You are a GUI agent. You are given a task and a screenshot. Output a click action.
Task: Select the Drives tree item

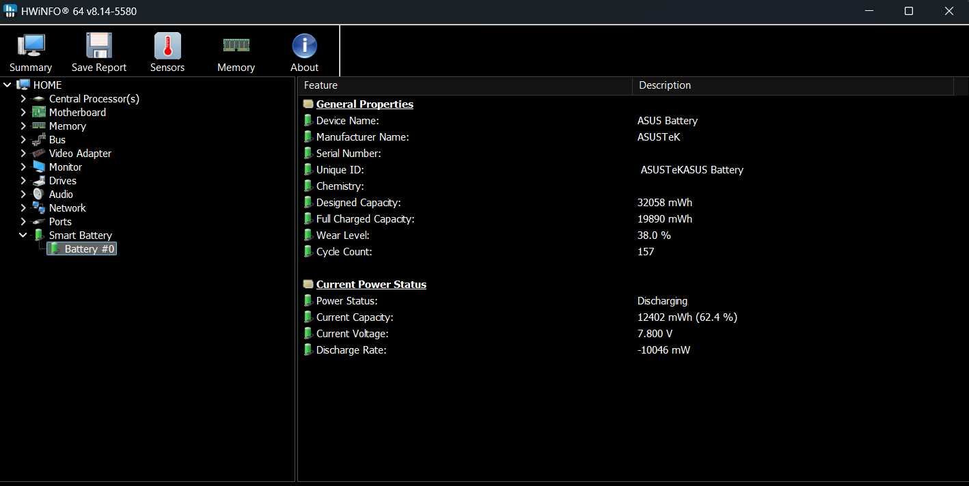point(63,180)
